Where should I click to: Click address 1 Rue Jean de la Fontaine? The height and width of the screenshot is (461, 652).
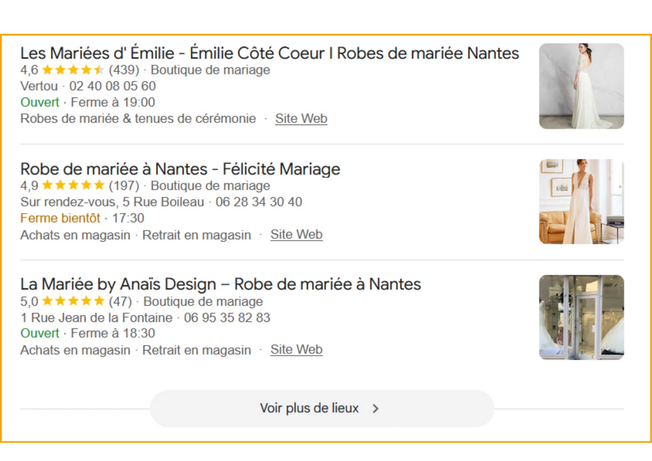(97, 318)
